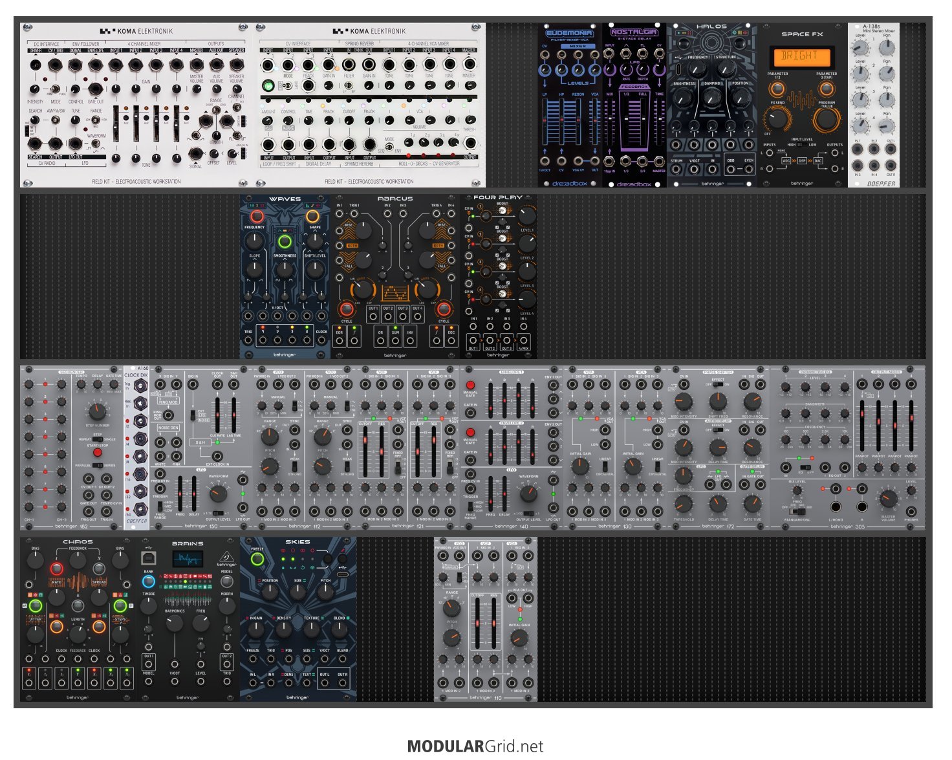Image resolution: width=952 pixels, height=760 pixels.
Task: Click the TIMBRE knob on Brains
Action: [149, 605]
